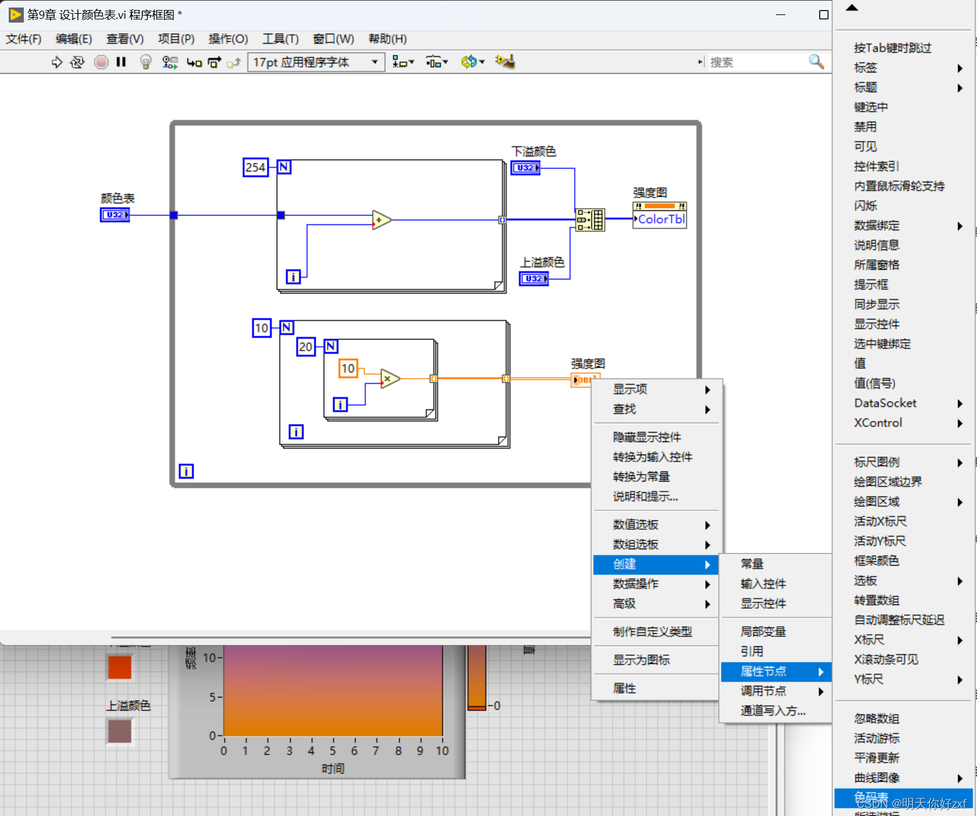Open the Align Objects dropdown

403,62
